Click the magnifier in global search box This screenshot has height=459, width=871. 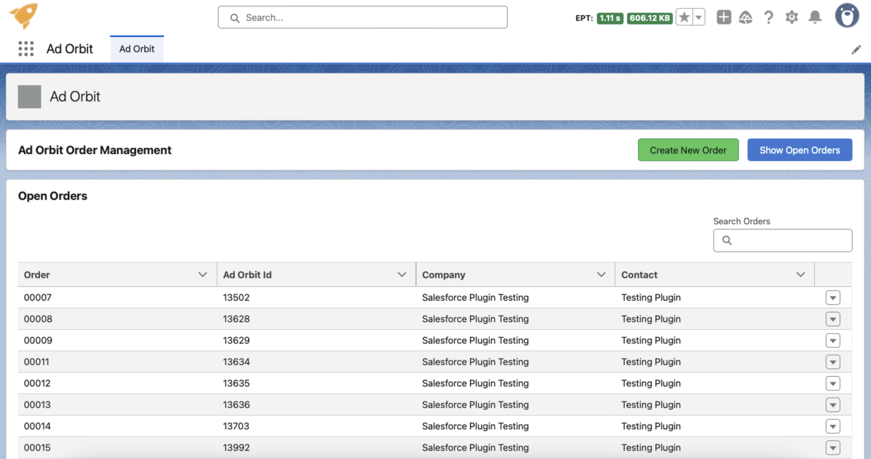(x=235, y=18)
